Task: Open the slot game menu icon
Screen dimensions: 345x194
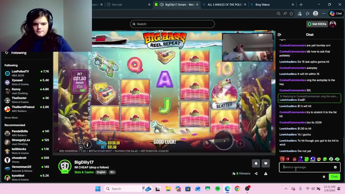Action: (81, 142)
